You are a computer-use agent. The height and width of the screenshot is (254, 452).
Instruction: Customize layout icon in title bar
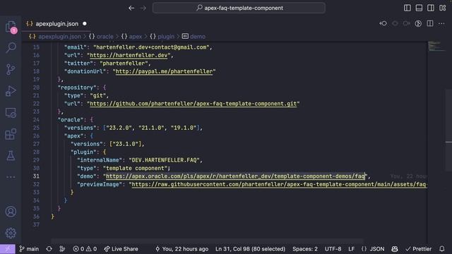click(x=443, y=8)
